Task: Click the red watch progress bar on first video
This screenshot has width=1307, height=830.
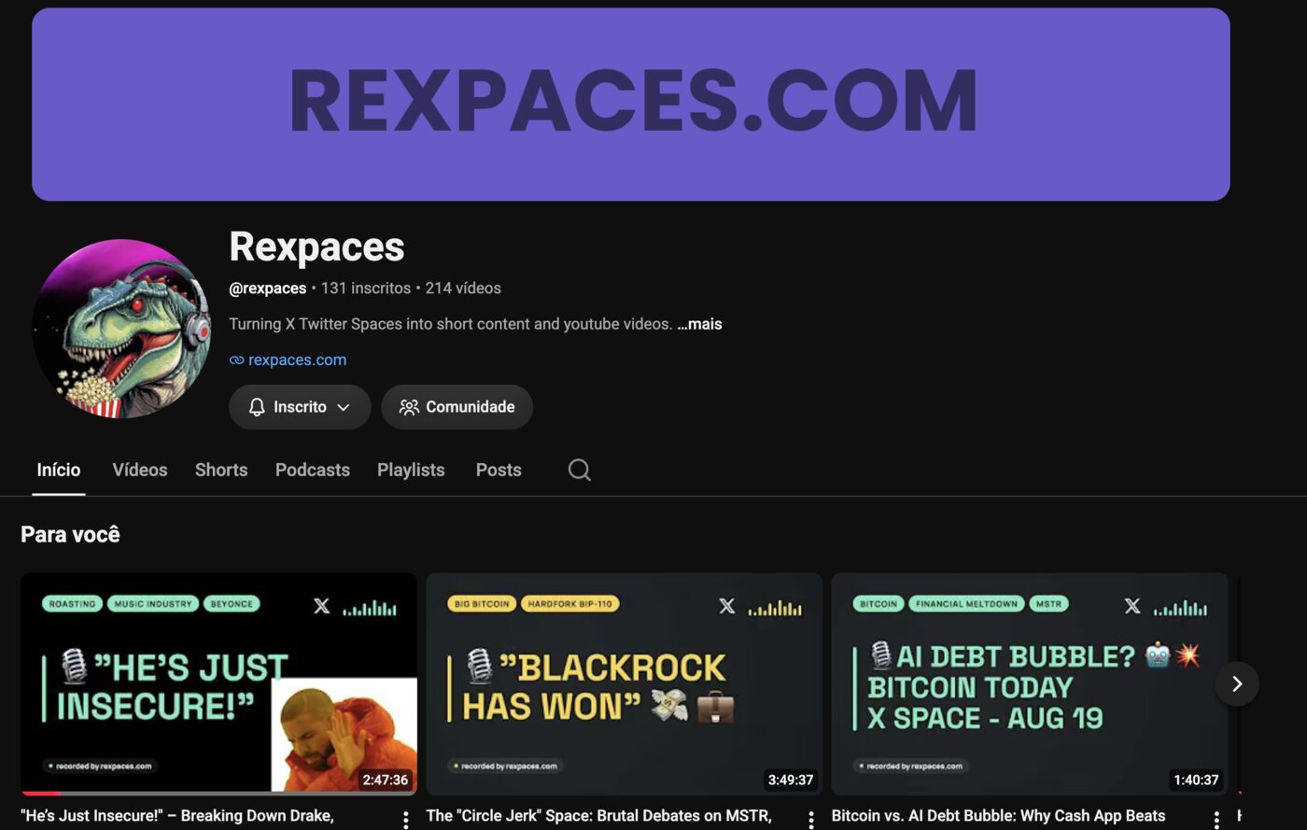Action: [40, 793]
